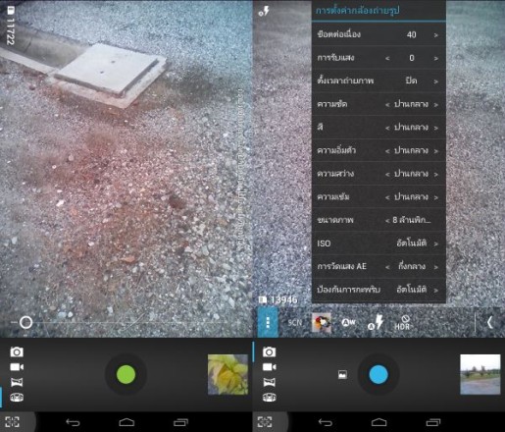Lower ความชัด with its left arrow
This screenshot has width=505, height=432.
point(387,105)
